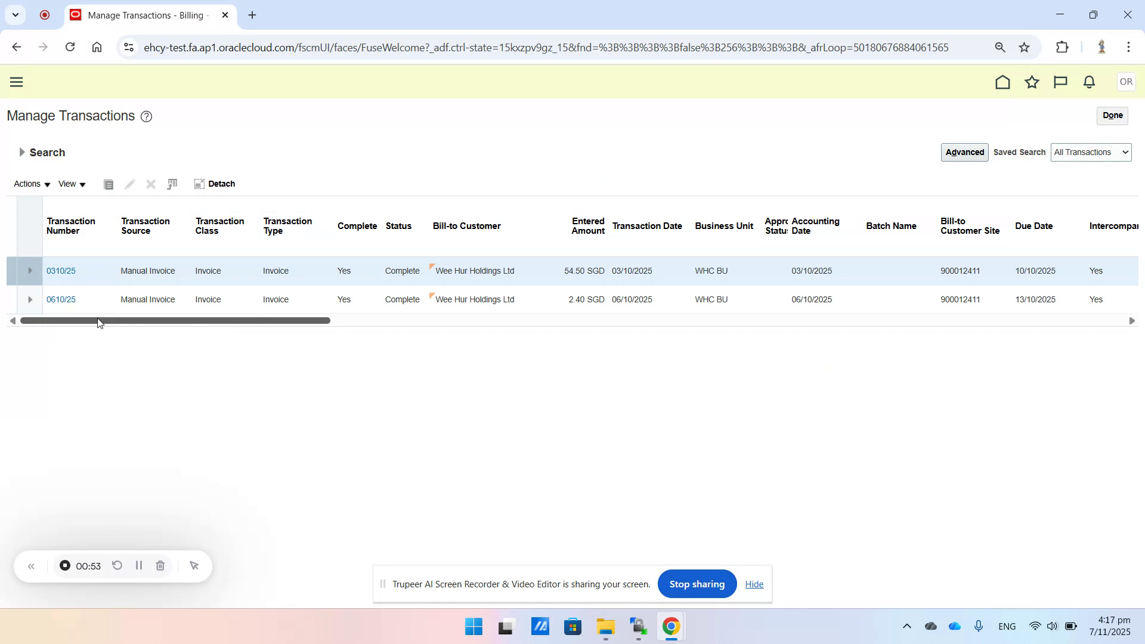The image size is (1145, 644).
Task: Expand the Search section disclosure triangle
Action: click(22, 153)
